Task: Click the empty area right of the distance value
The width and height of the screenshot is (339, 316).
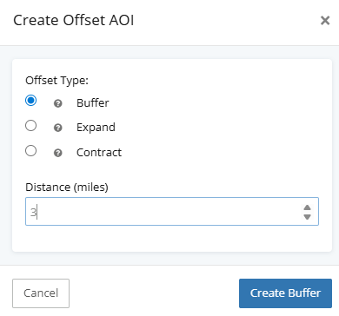Action: (x=169, y=212)
